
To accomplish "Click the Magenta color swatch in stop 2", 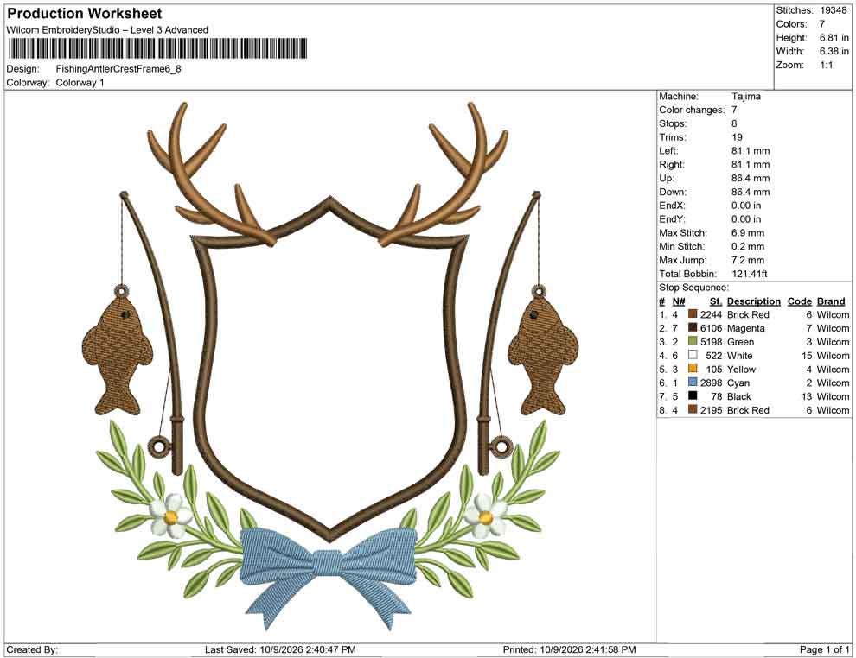I will [x=693, y=327].
